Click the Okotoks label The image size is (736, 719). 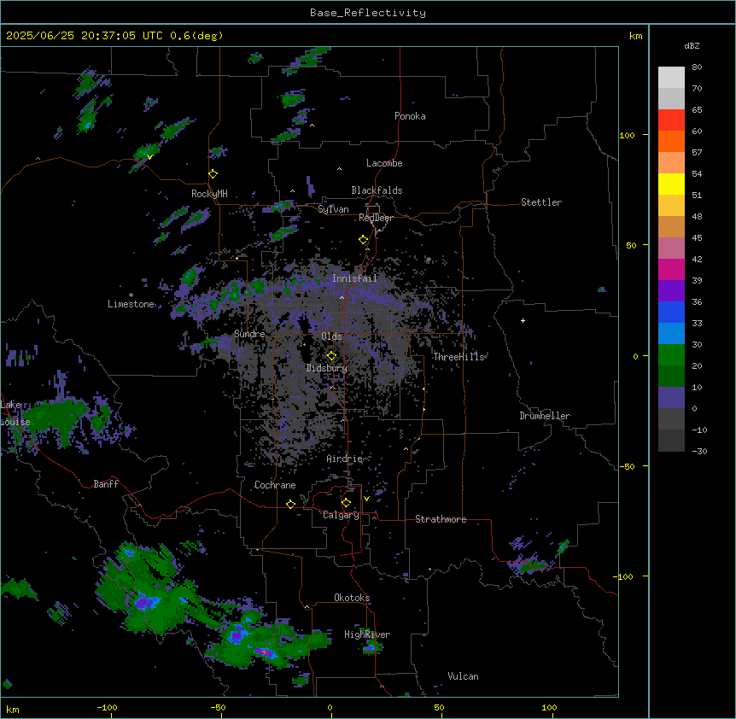click(352, 598)
